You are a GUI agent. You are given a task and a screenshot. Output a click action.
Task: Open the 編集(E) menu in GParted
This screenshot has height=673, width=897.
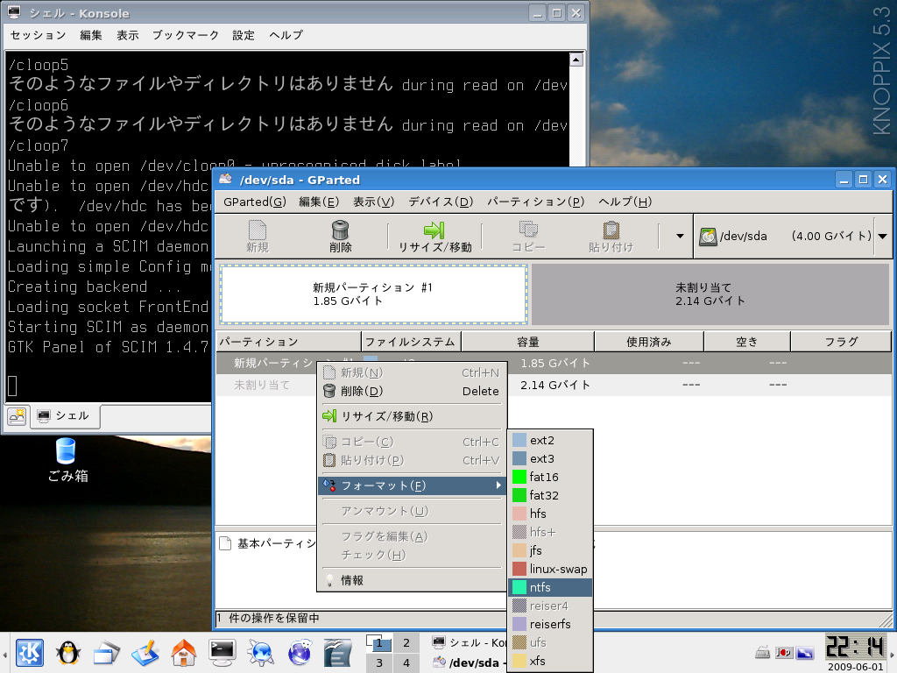[319, 202]
